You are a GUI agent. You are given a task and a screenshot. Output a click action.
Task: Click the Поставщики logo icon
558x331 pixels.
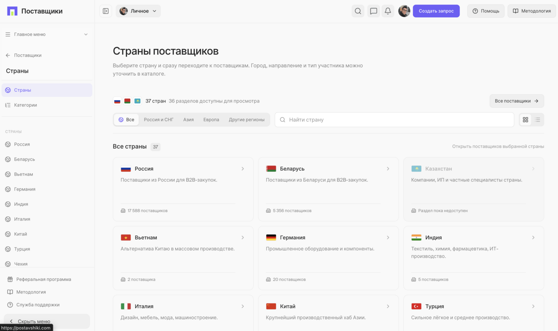click(x=12, y=11)
